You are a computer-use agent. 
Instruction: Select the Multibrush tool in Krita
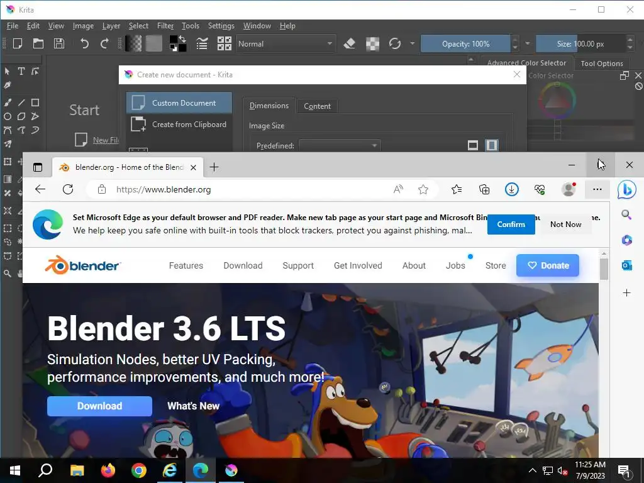[x=7, y=144]
